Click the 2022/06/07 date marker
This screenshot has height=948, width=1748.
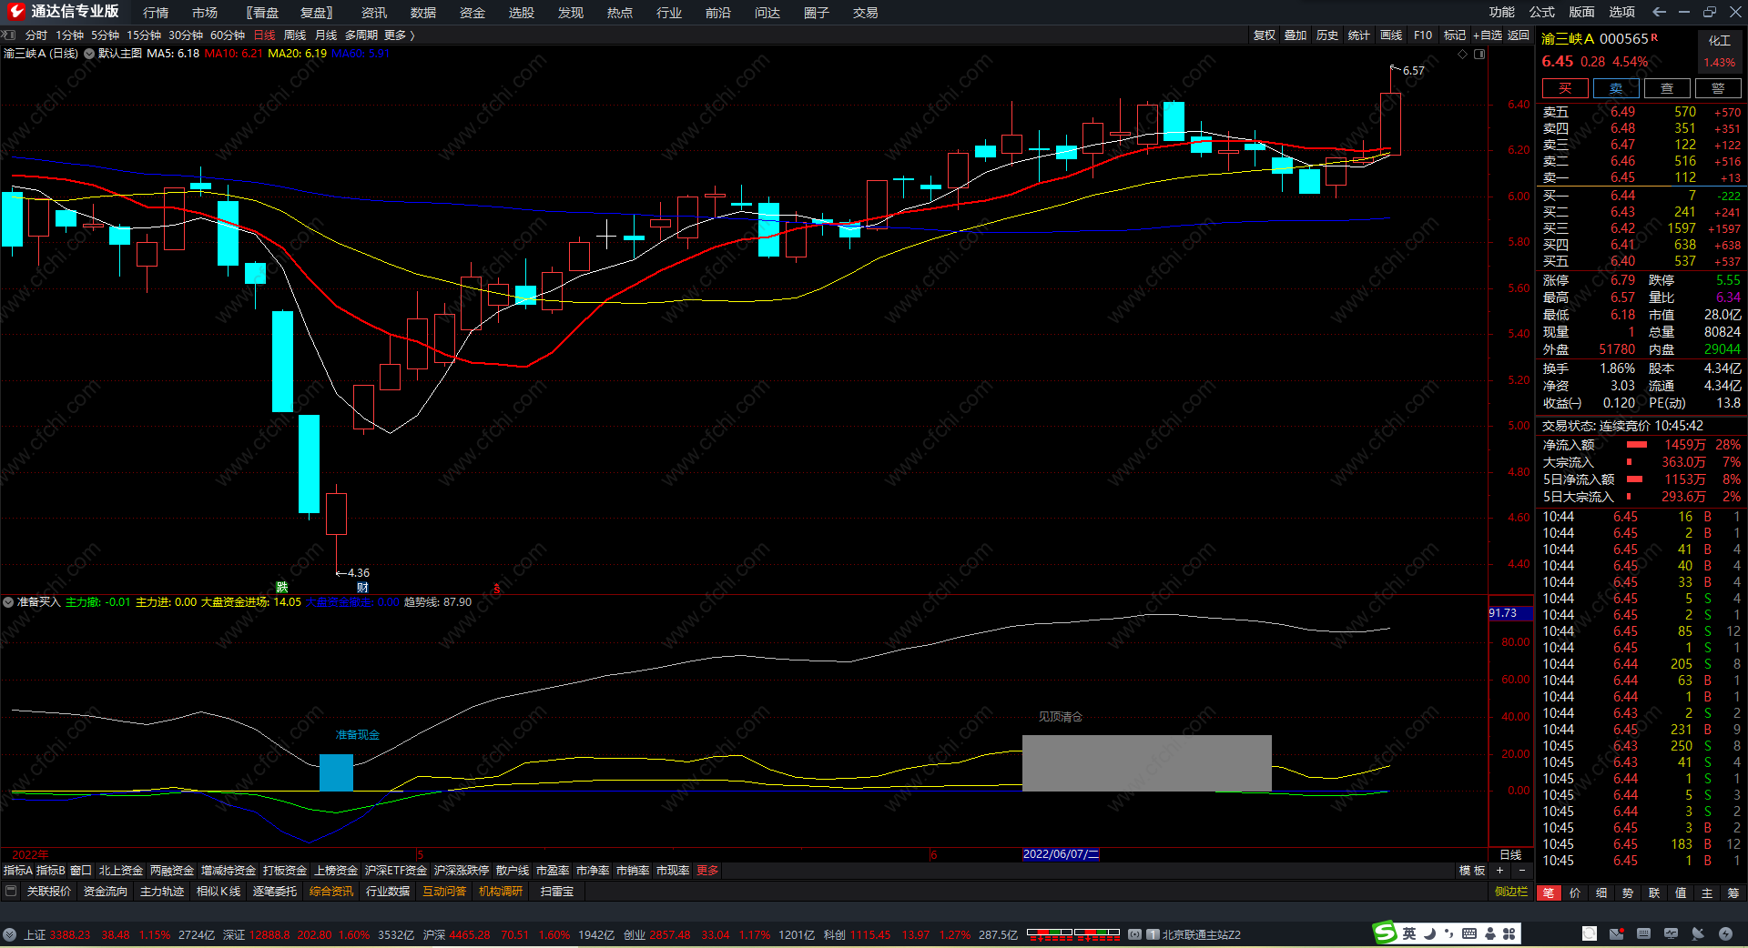[x=1061, y=854]
